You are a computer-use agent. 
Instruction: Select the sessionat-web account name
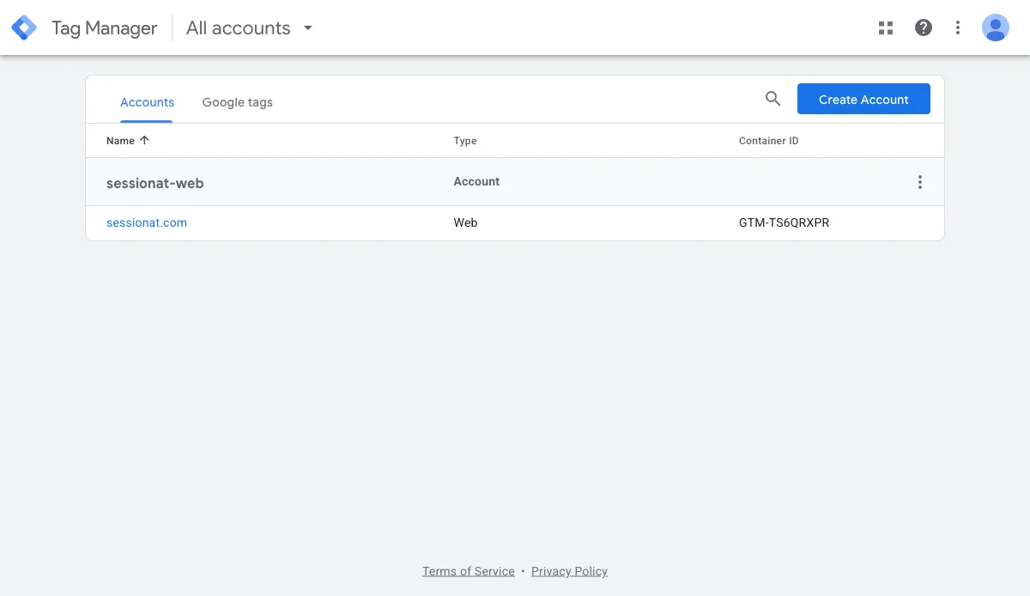pyautogui.click(x=155, y=183)
